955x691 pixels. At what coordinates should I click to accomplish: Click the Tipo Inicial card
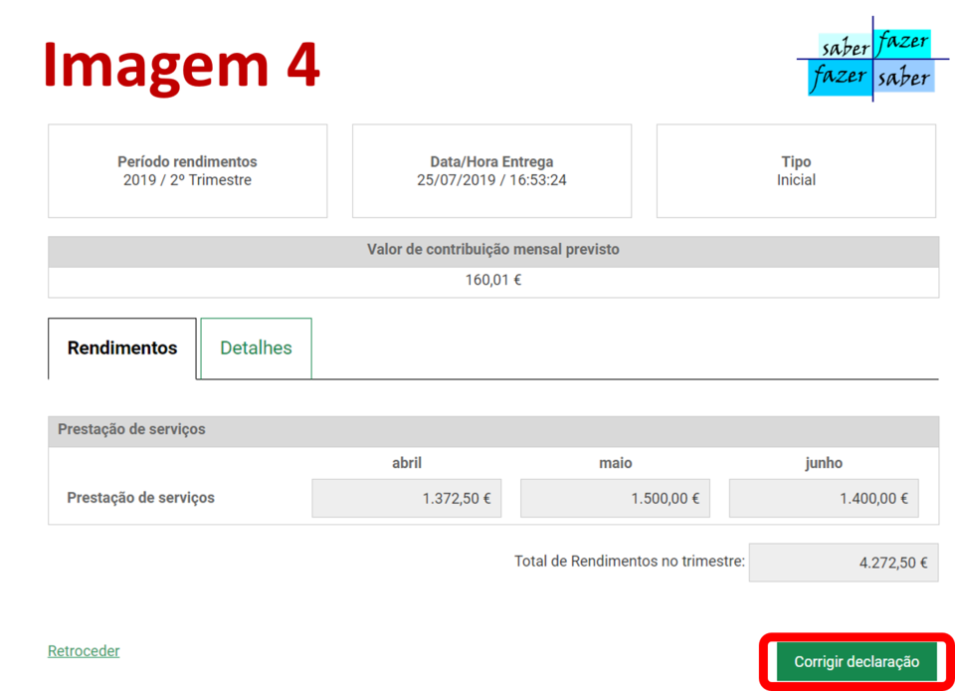796,170
